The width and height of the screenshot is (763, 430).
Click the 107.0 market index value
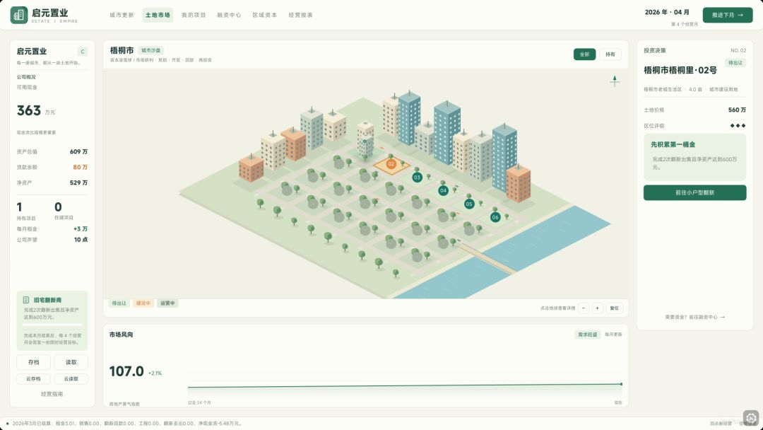click(x=126, y=371)
